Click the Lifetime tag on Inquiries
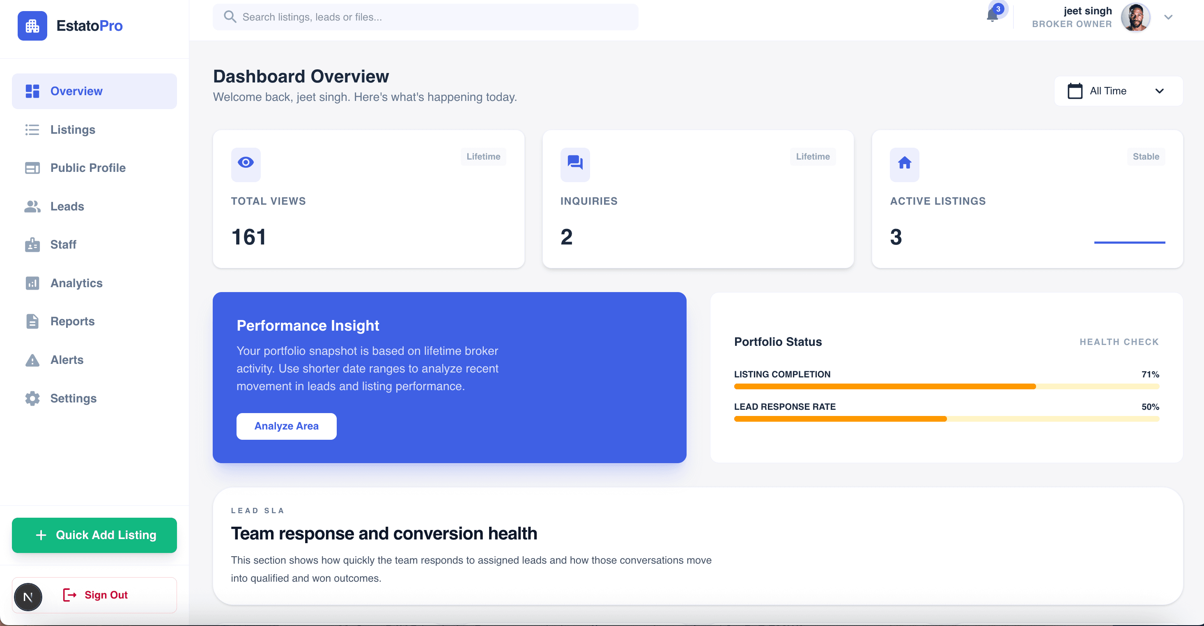 pyautogui.click(x=813, y=156)
